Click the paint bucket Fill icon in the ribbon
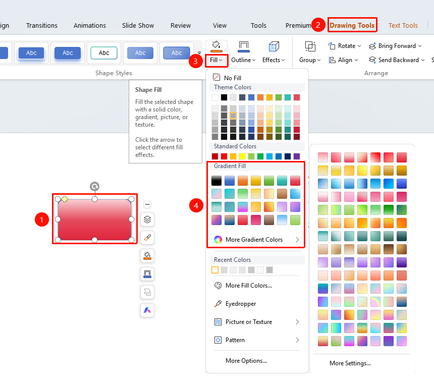434x386 pixels. [x=216, y=46]
